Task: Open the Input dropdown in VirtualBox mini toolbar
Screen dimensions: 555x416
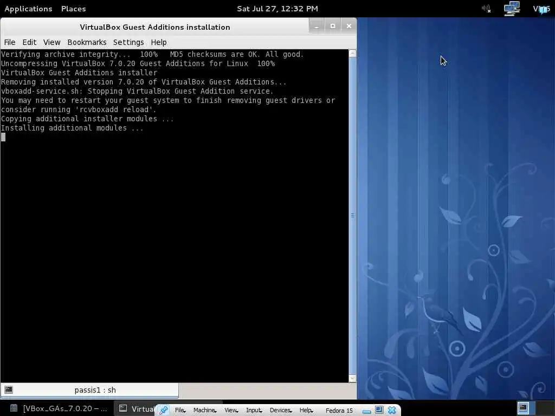Action: tap(254, 410)
